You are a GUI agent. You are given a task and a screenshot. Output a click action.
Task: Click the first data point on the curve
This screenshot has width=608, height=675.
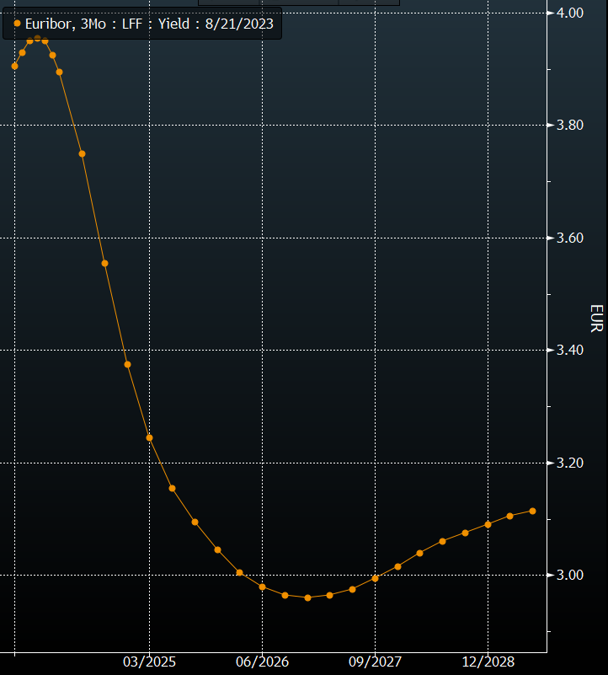point(14,66)
